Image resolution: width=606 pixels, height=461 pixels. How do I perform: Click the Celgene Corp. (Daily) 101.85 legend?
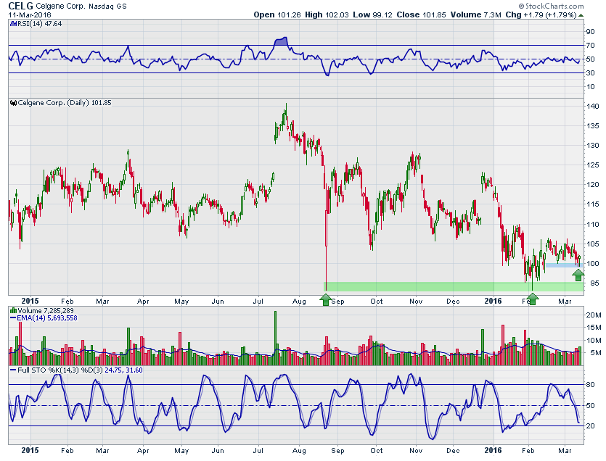pyautogui.click(x=65, y=103)
